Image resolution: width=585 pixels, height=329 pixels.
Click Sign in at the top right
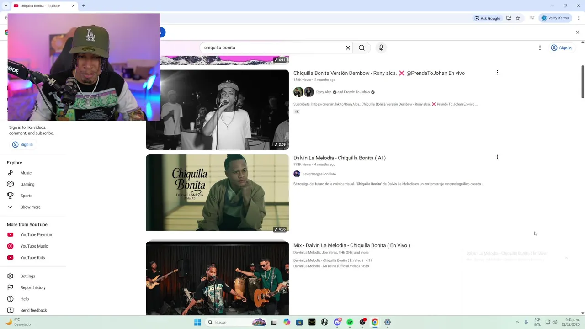[x=561, y=48]
